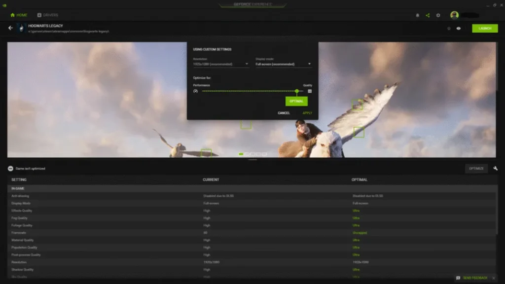Click the performance-quality slider handle
This screenshot has height=284, width=505.
pyautogui.click(x=297, y=91)
